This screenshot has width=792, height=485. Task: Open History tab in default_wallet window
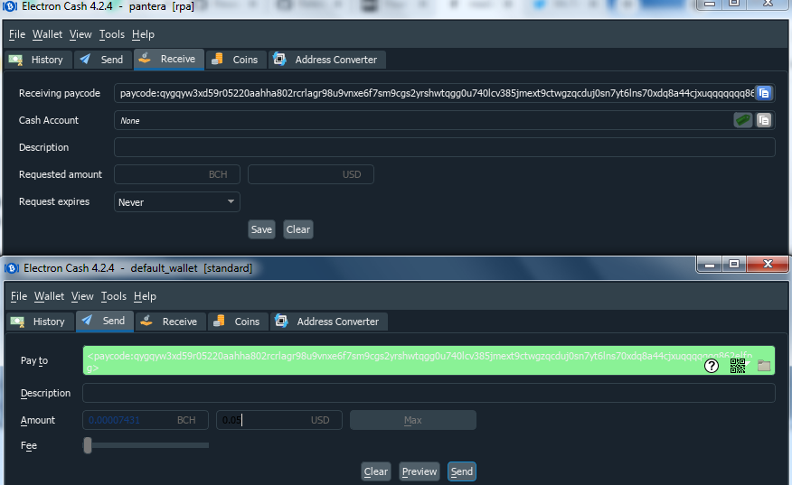coord(40,322)
